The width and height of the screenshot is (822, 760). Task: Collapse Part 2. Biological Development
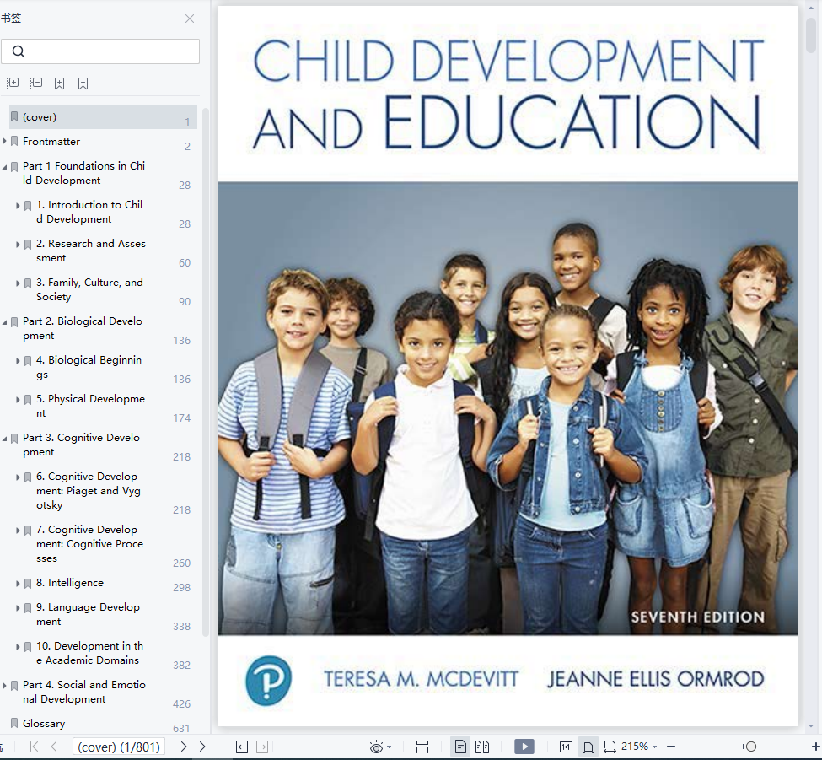pos(5,322)
